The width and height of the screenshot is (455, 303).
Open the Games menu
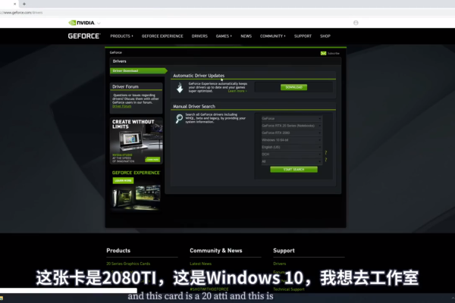[x=224, y=36]
